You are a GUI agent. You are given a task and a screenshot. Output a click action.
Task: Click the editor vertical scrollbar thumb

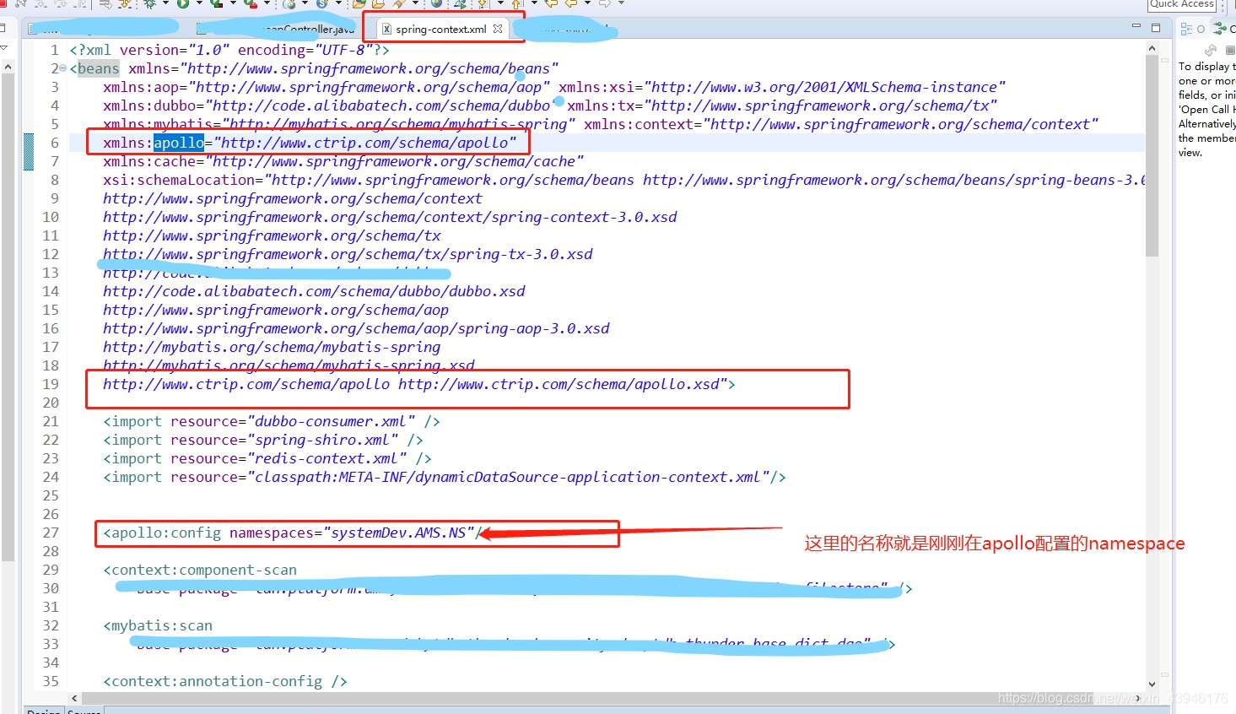(1152, 156)
